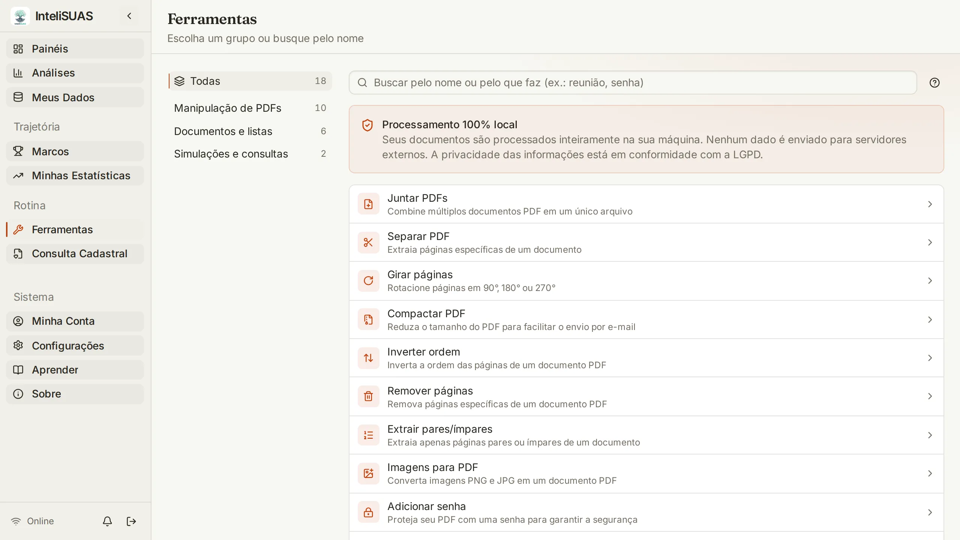Open Separar PDF via its right chevron
960x540 pixels.
(x=930, y=242)
